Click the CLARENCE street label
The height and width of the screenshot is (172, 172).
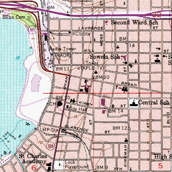pyautogui.click(x=77, y=128)
